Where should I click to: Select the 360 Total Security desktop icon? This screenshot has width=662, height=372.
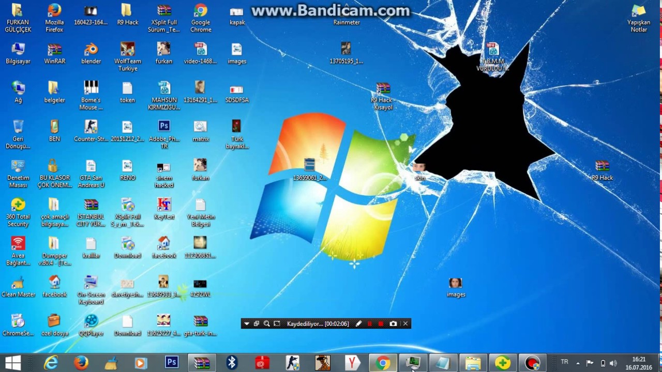point(18,212)
